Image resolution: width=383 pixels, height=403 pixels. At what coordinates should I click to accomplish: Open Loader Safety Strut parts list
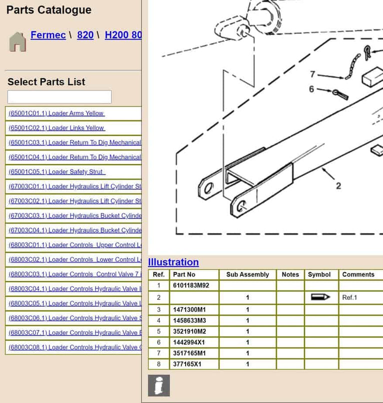[x=56, y=172]
